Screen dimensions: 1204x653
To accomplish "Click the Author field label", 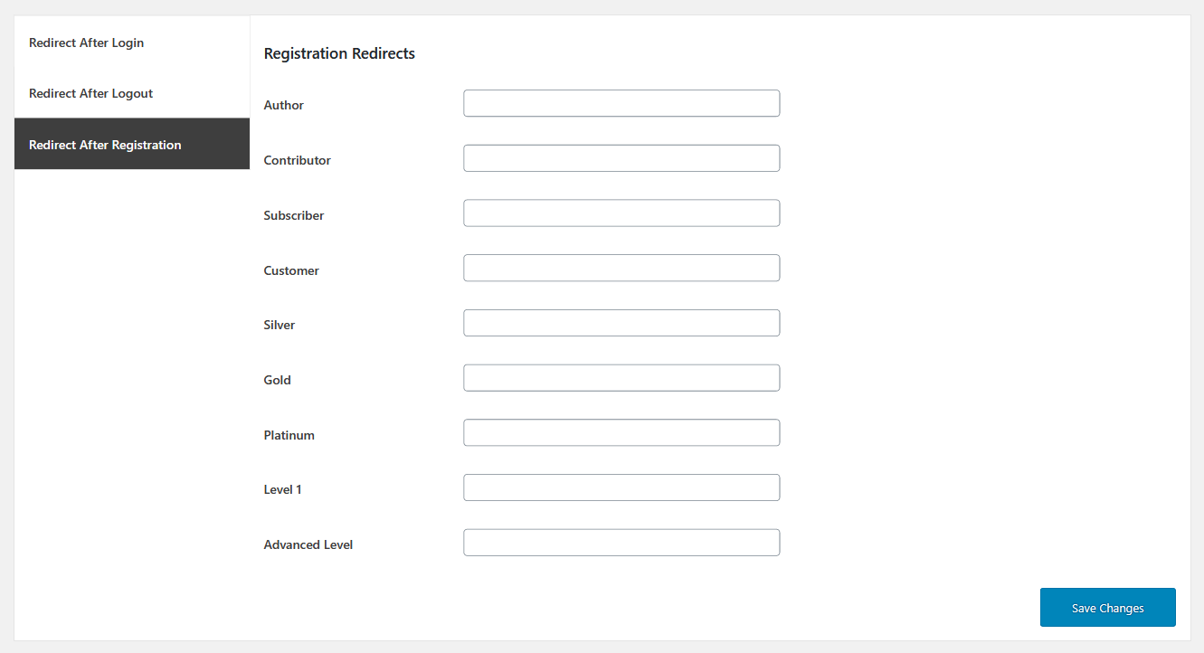I will pos(283,106).
